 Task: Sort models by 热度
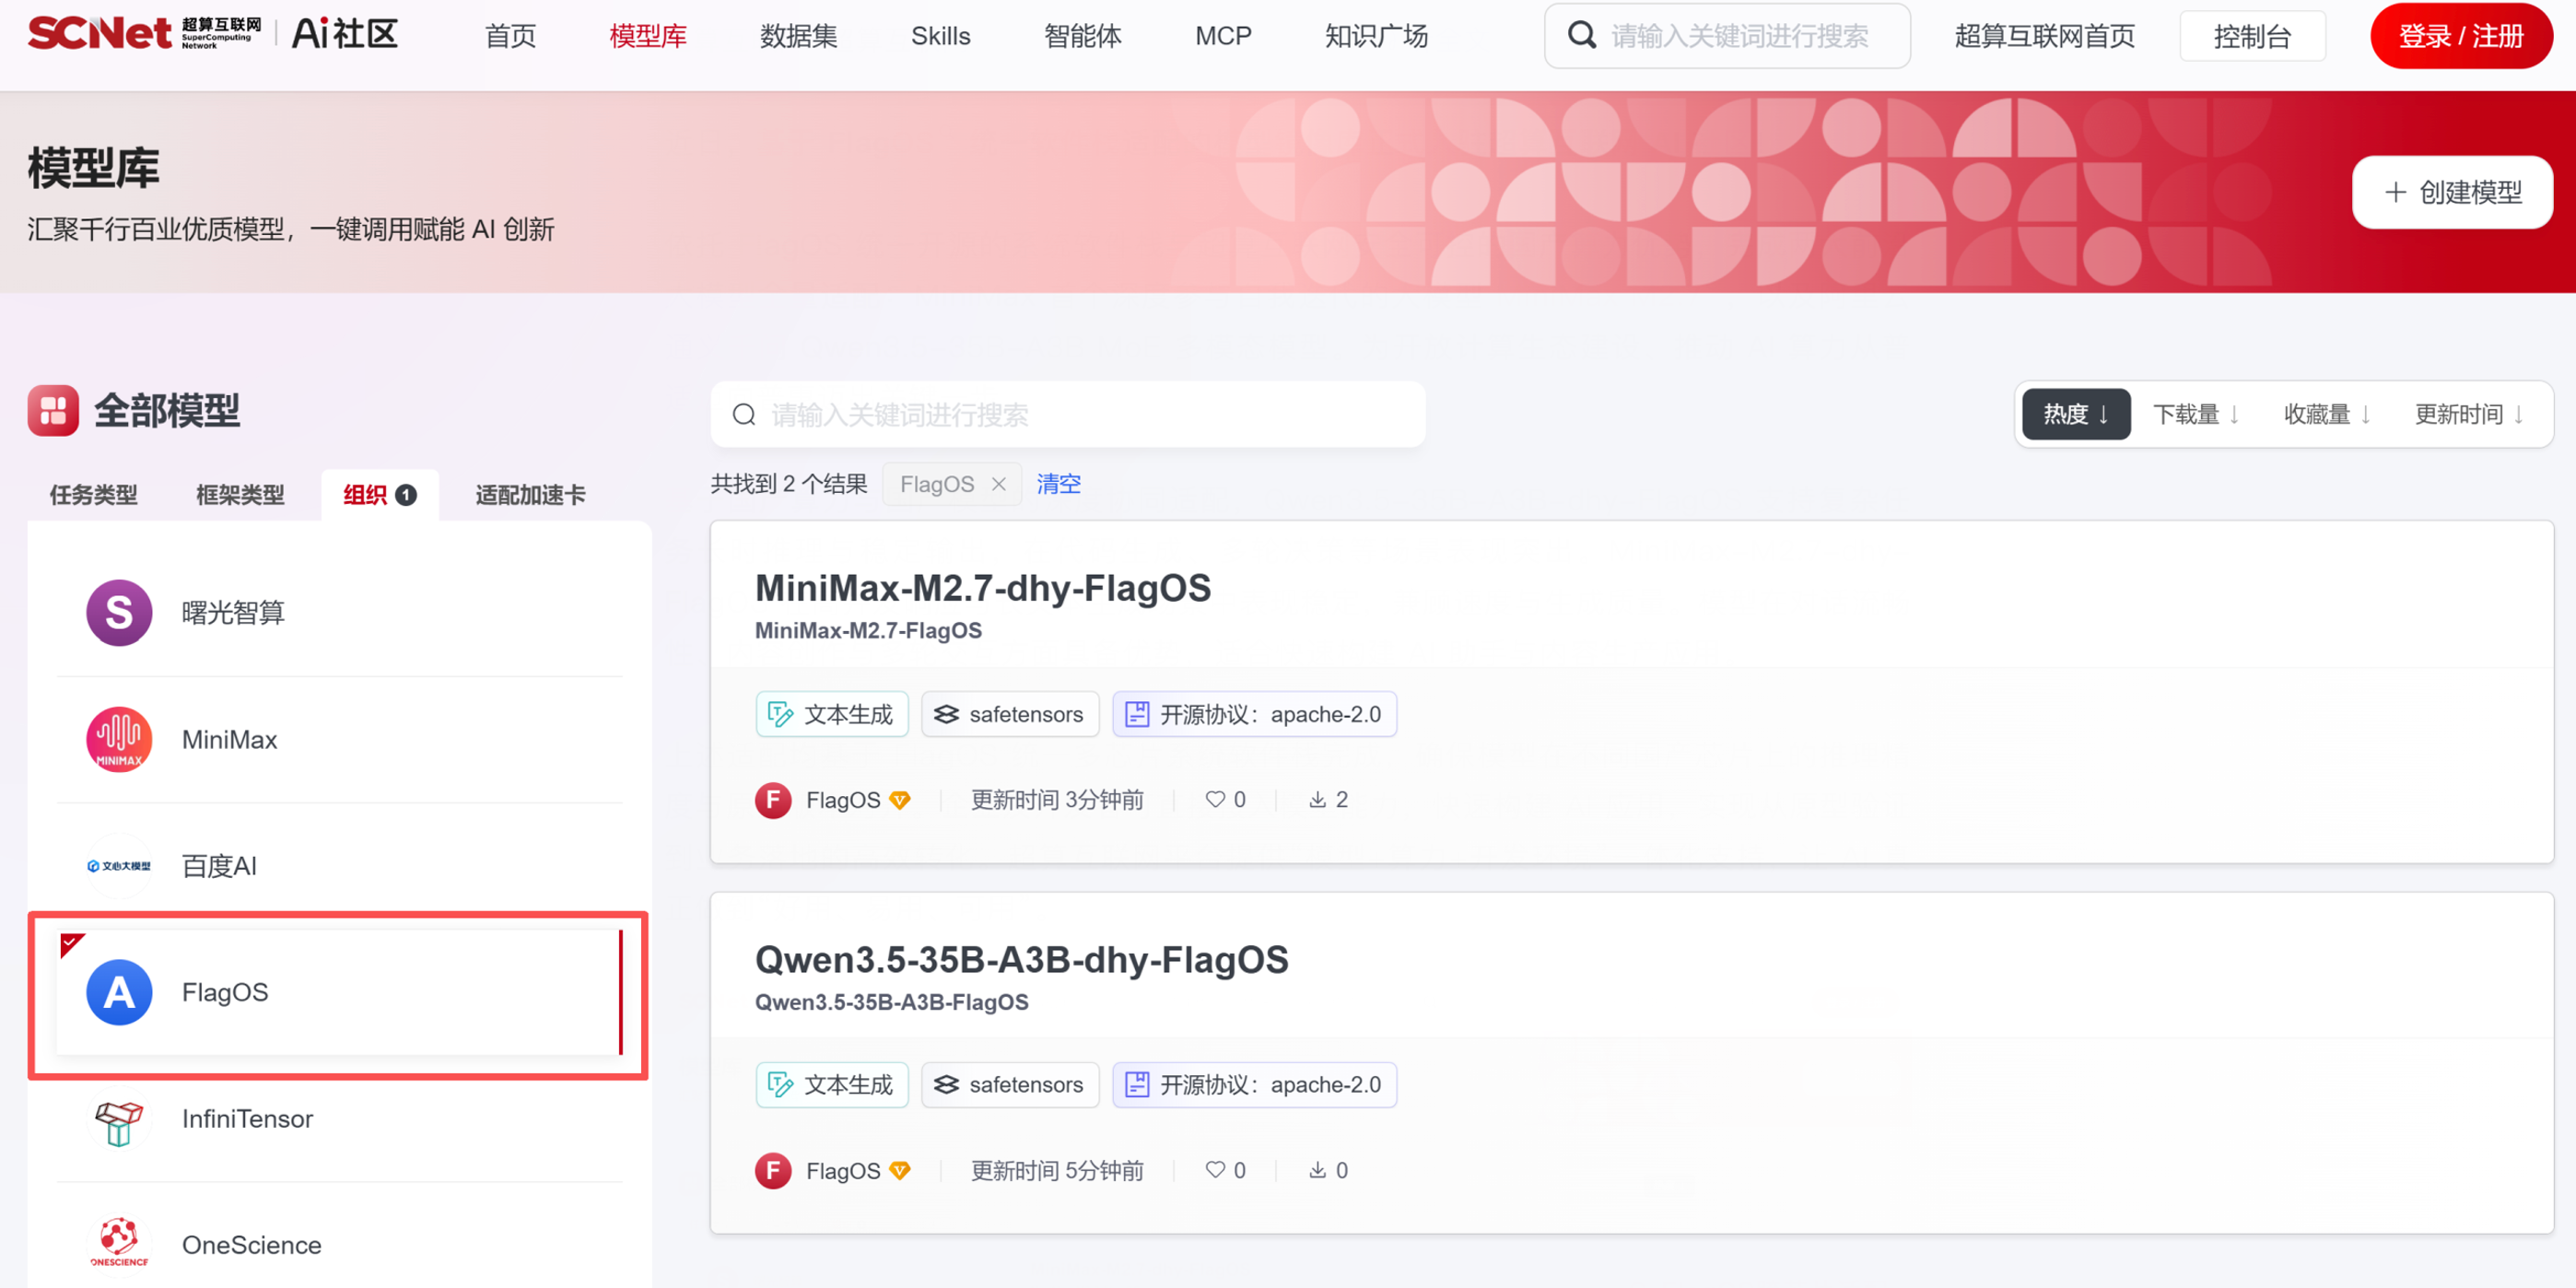2076,414
